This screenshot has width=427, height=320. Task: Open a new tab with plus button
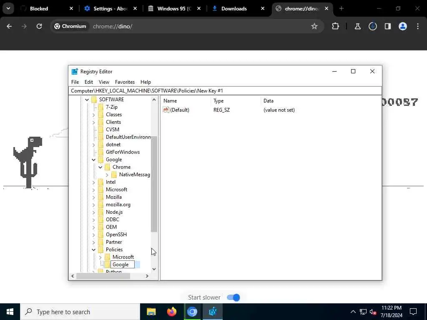(342, 8)
